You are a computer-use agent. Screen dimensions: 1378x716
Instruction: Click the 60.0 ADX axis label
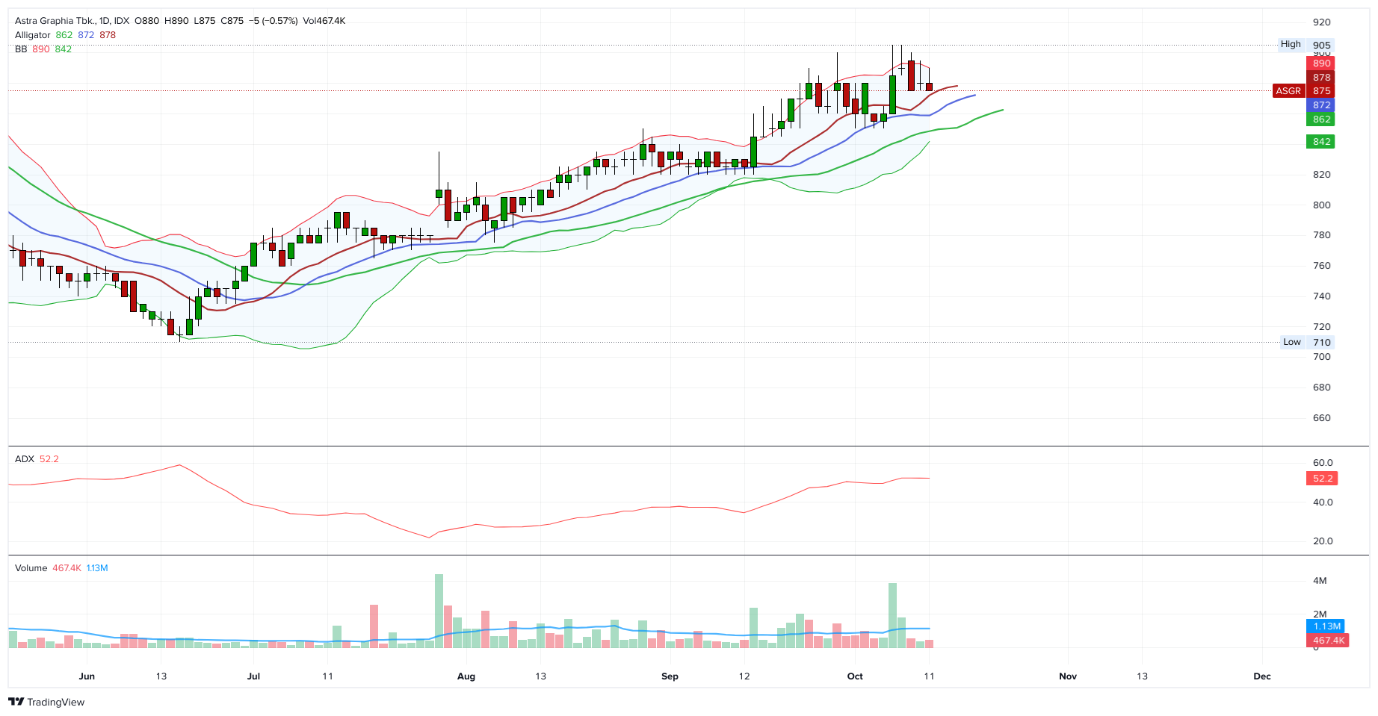pyautogui.click(x=1323, y=463)
